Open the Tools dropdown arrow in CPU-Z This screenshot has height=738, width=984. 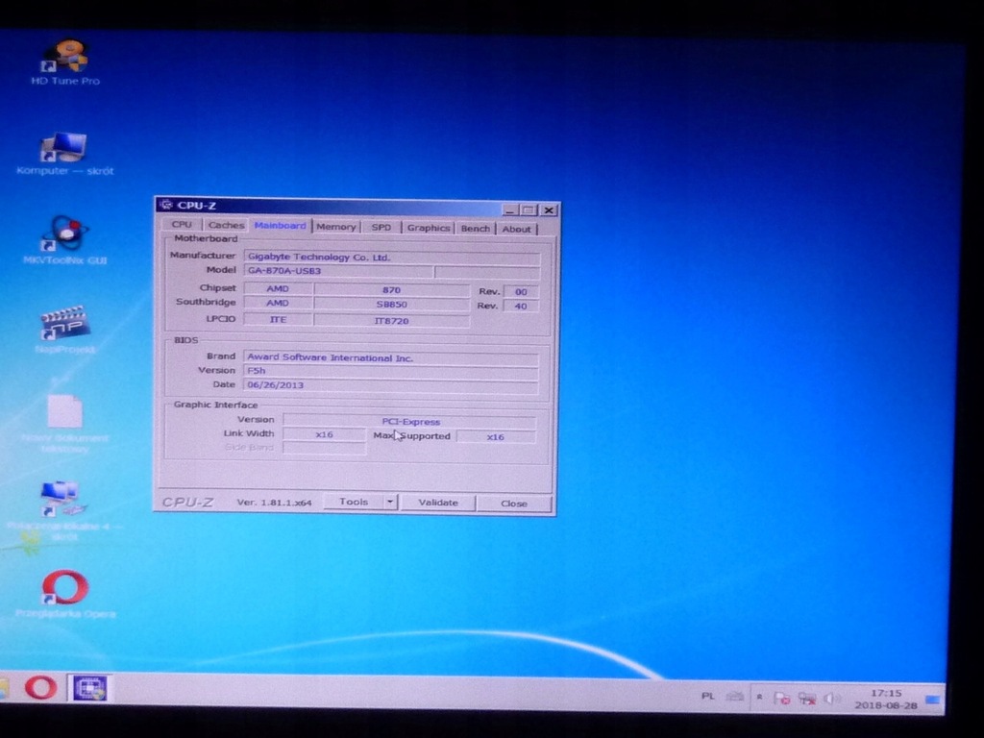click(x=390, y=502)
